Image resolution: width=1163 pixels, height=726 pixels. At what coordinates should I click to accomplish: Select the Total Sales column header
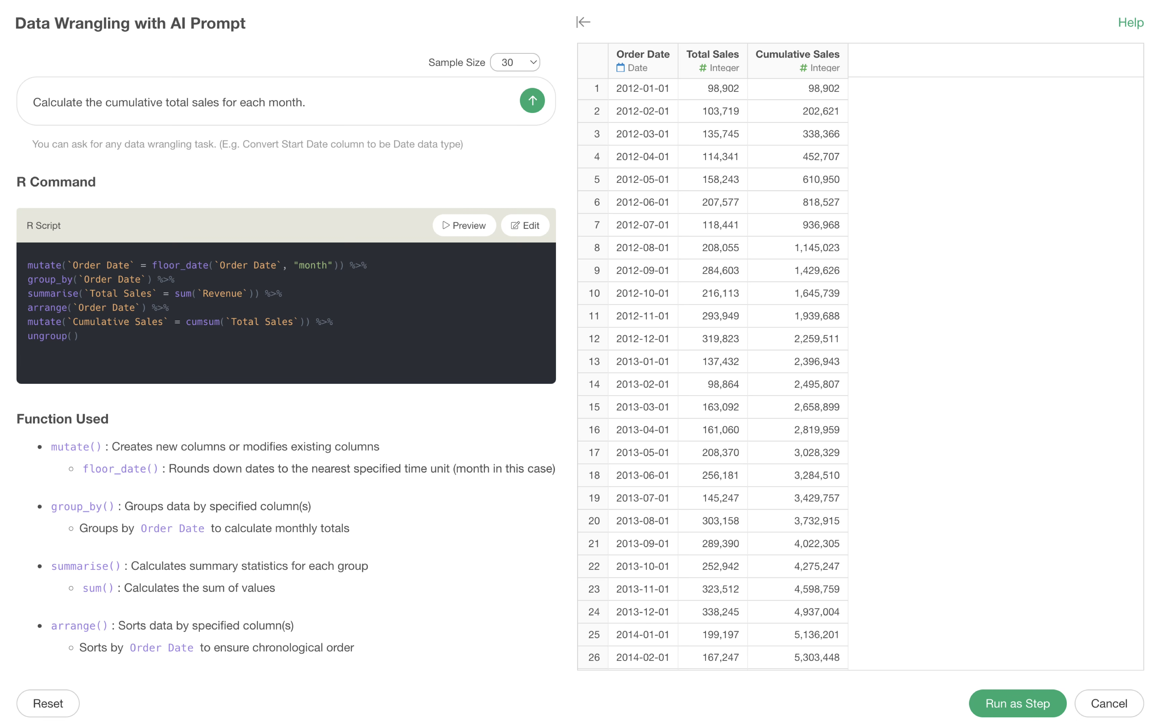point(712,61)
